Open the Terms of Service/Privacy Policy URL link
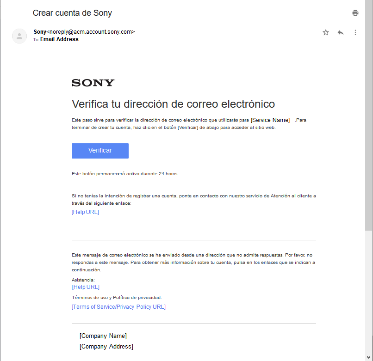The height and width of the screenshot is (361, 373). [118, 307]
